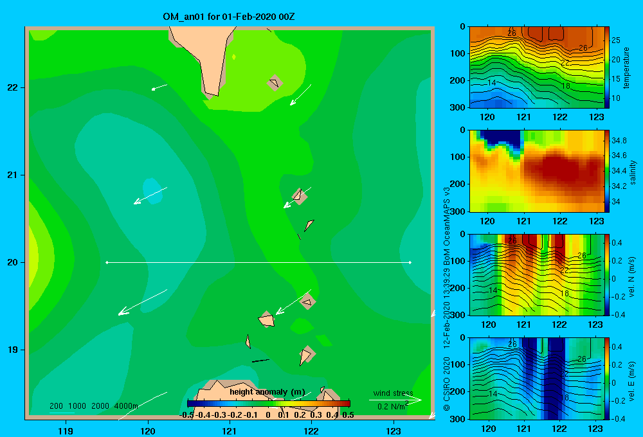Click latitude label '20' on main map
The width and height of the screenshot is (643, 437).
pos(13,262)
